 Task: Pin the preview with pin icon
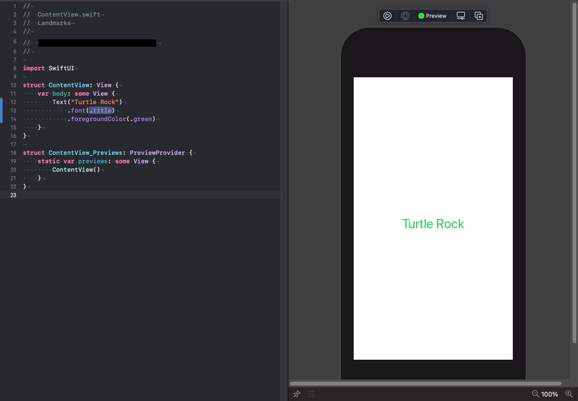click(297, 394)
